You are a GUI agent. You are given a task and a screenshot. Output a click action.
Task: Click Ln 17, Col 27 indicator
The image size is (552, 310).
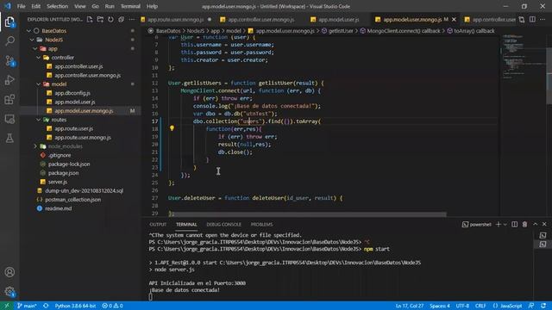410,306
